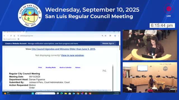The image size is (179, 100).
Task: Click the Website Sign In button
Action: 108,43
